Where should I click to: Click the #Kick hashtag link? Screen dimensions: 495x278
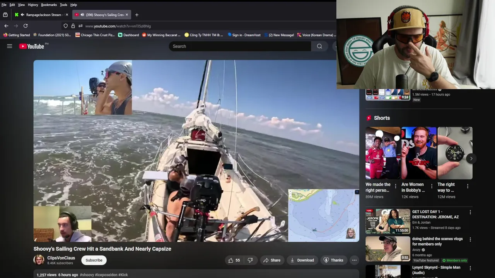(123, 275)
